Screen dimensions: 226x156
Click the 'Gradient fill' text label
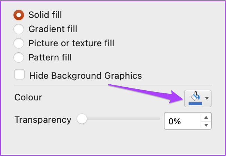point(53,29)
